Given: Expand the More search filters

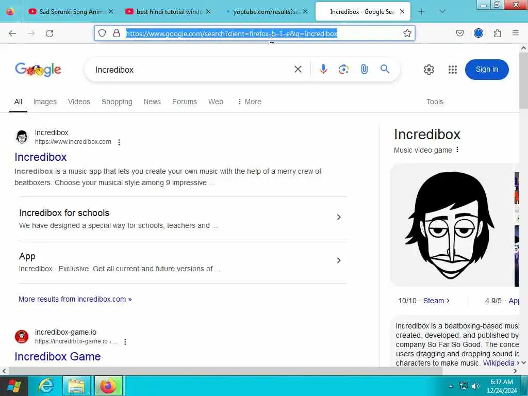Looking at the screenshot, I should pos(249,102).
